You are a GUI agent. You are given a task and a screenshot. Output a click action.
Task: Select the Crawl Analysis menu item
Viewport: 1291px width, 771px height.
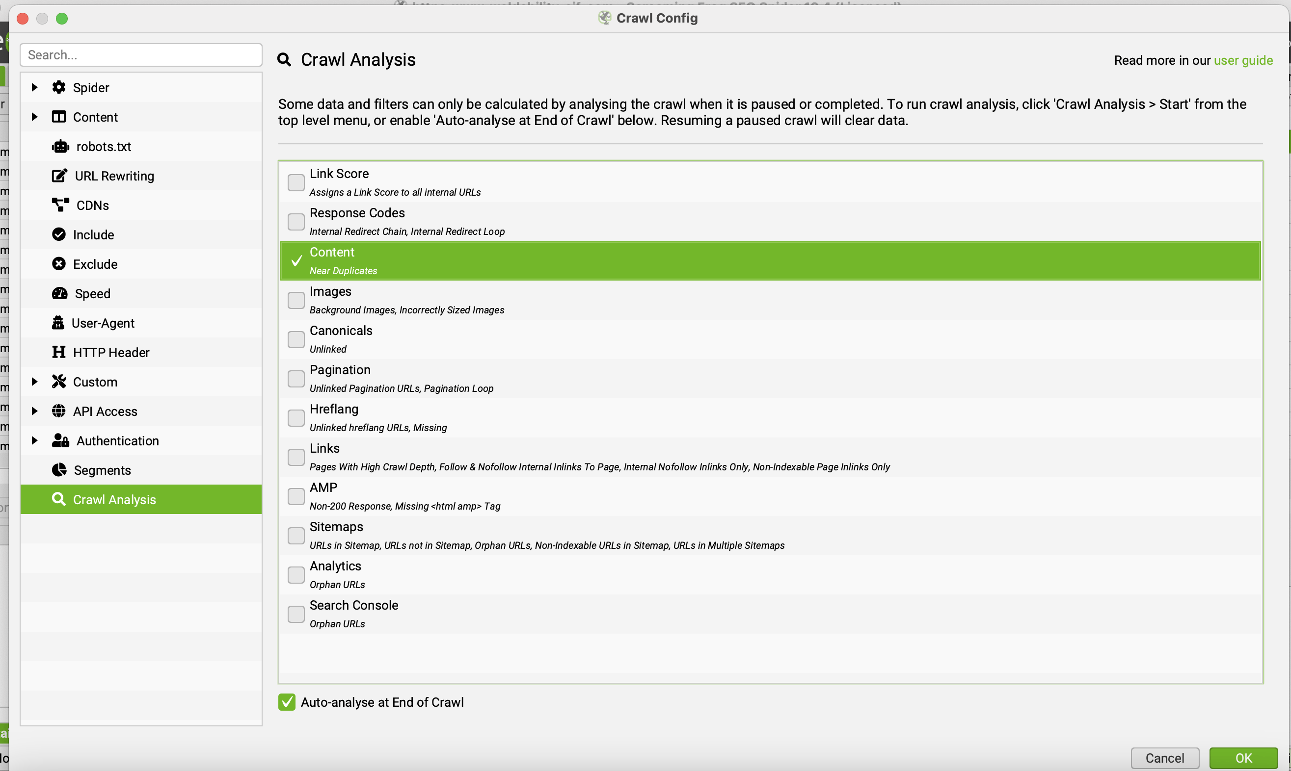141,499
